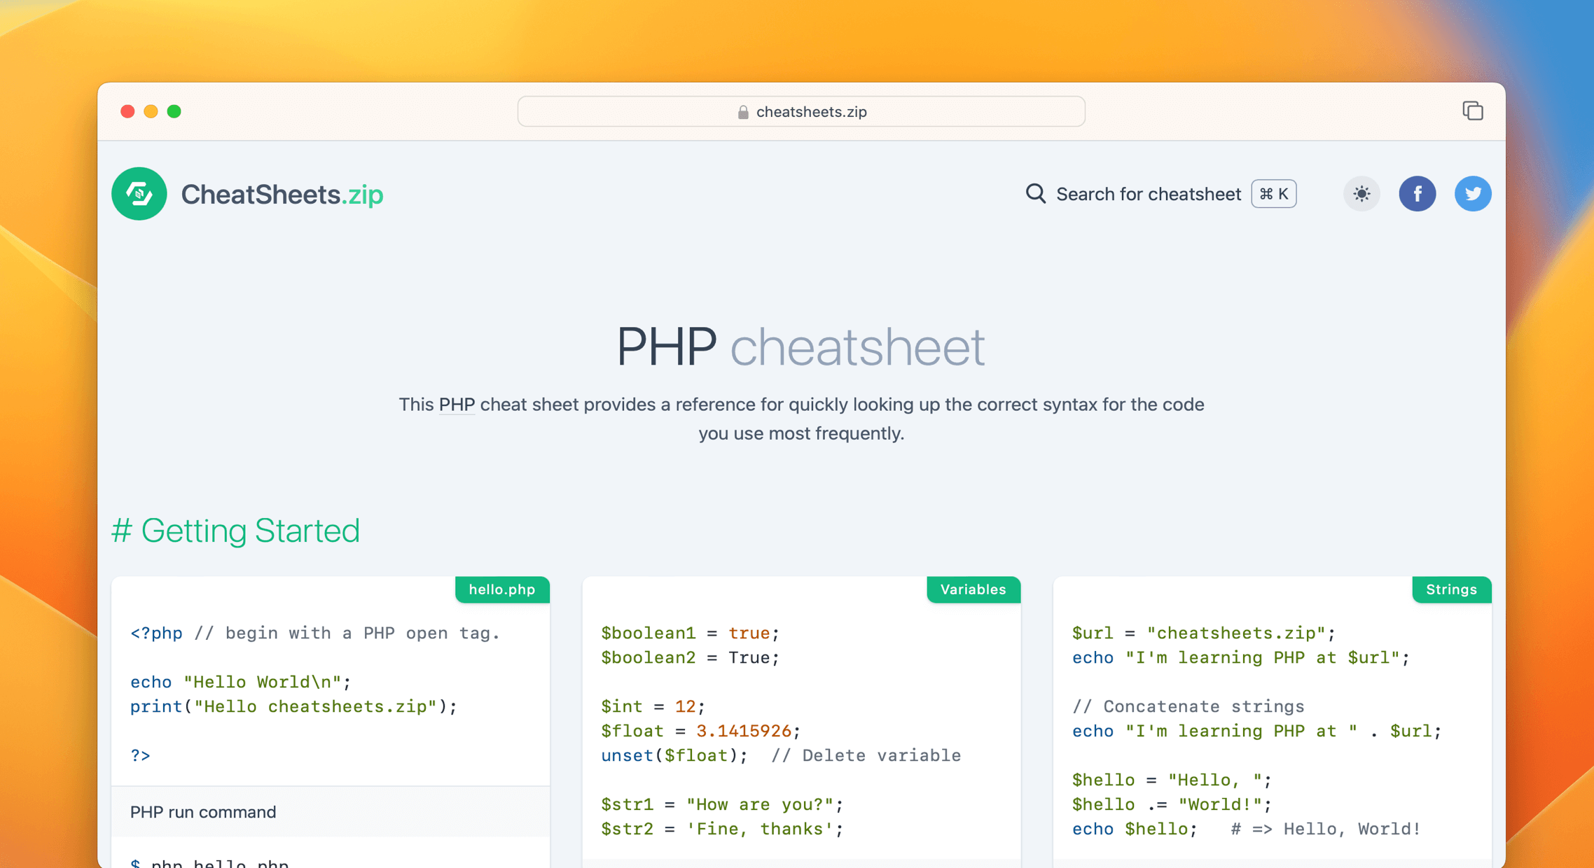Image resolution: width=1594 pixels, height=868 pixels.
Task: Open the Facebook share icon
Action: (1417, 194)
